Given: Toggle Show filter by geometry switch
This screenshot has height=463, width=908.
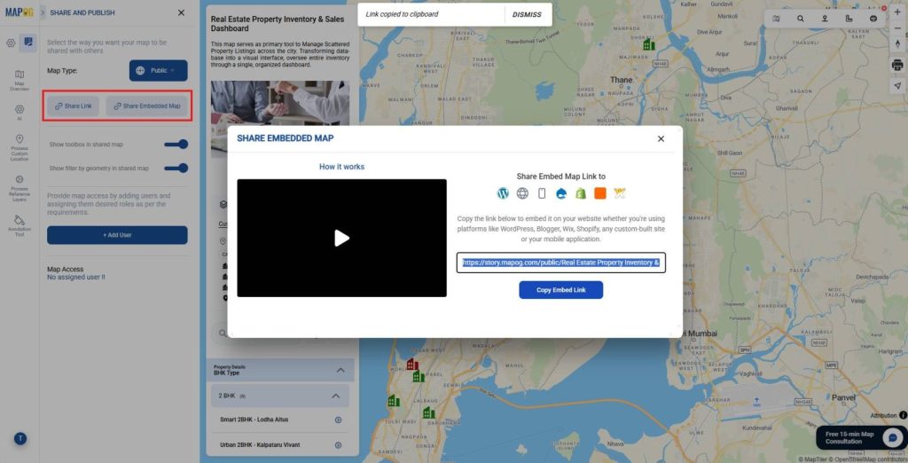Looking at the screenshot, I should click(176, 168).
